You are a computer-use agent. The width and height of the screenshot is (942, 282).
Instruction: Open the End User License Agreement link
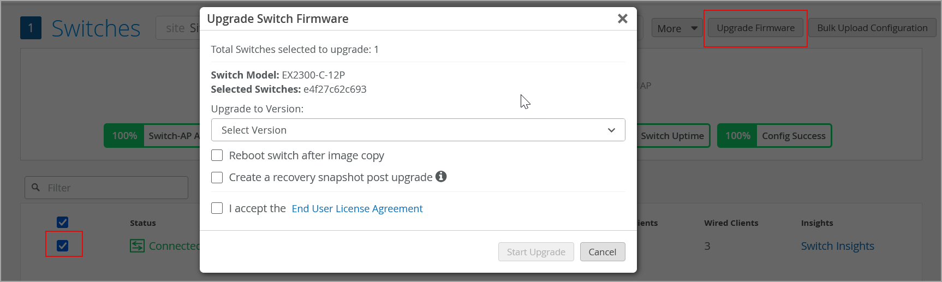pyautogui.click(x=357, y=208)
